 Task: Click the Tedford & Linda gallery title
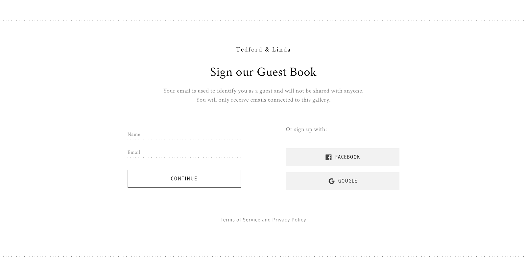click(x=263, y=50)
